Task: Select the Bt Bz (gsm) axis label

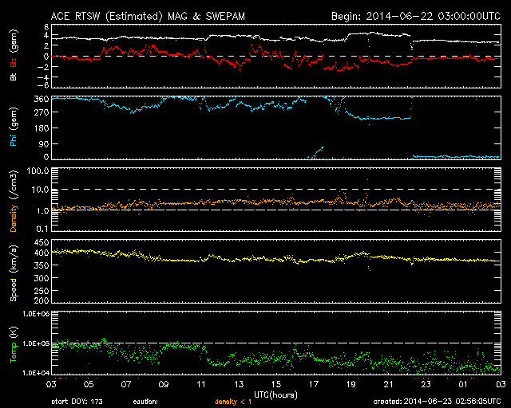Action: 14,56
